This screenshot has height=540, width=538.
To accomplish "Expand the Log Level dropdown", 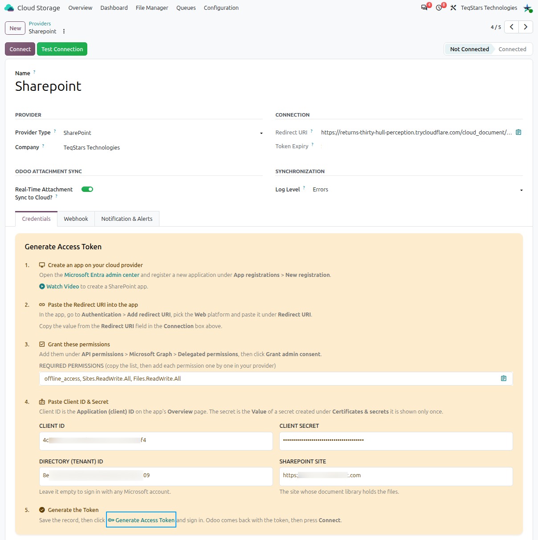I will [x=521, y=190].
